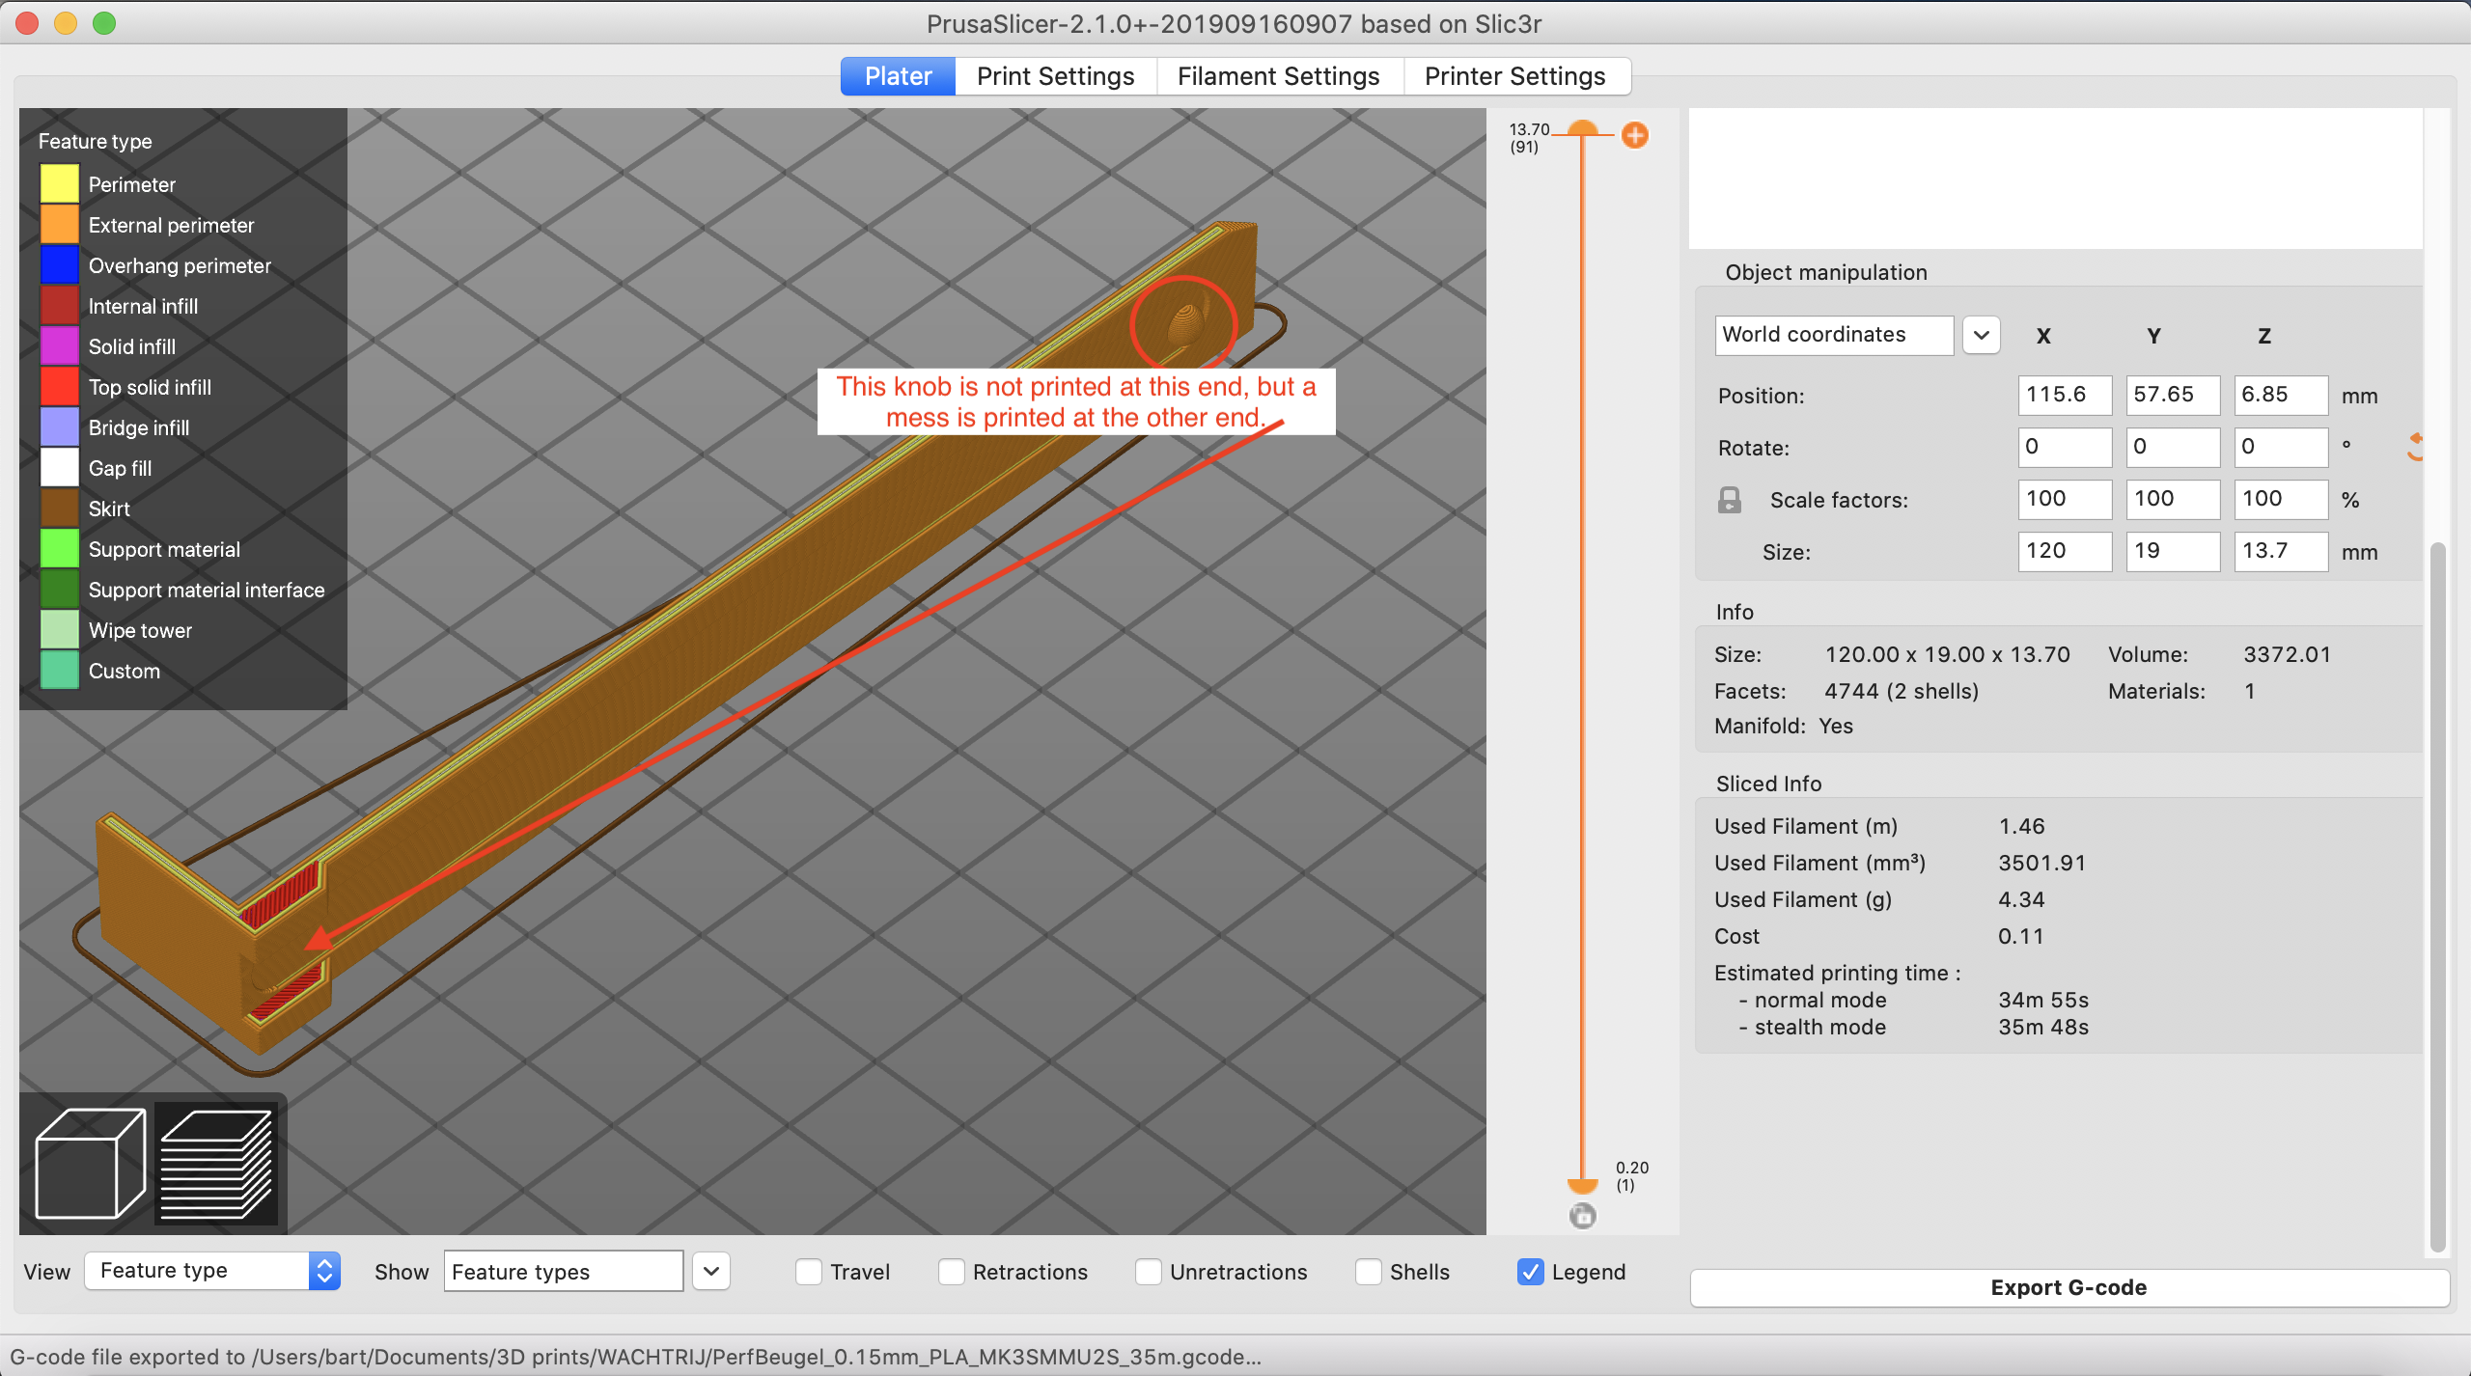The image size is (2471, 1376).
Task: Click the Rotate X input field
Action: pyautogui.click(x=2065, y=447)
